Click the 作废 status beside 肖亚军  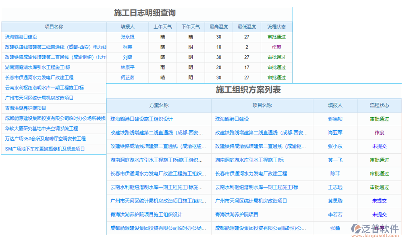(x=379, y=132)
